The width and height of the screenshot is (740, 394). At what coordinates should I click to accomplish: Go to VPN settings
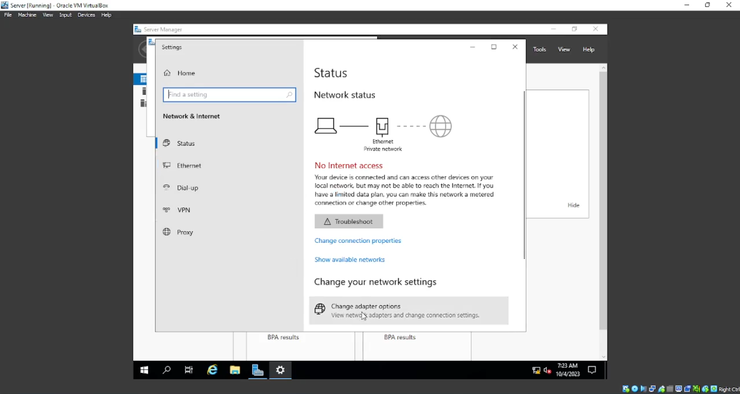183,210
